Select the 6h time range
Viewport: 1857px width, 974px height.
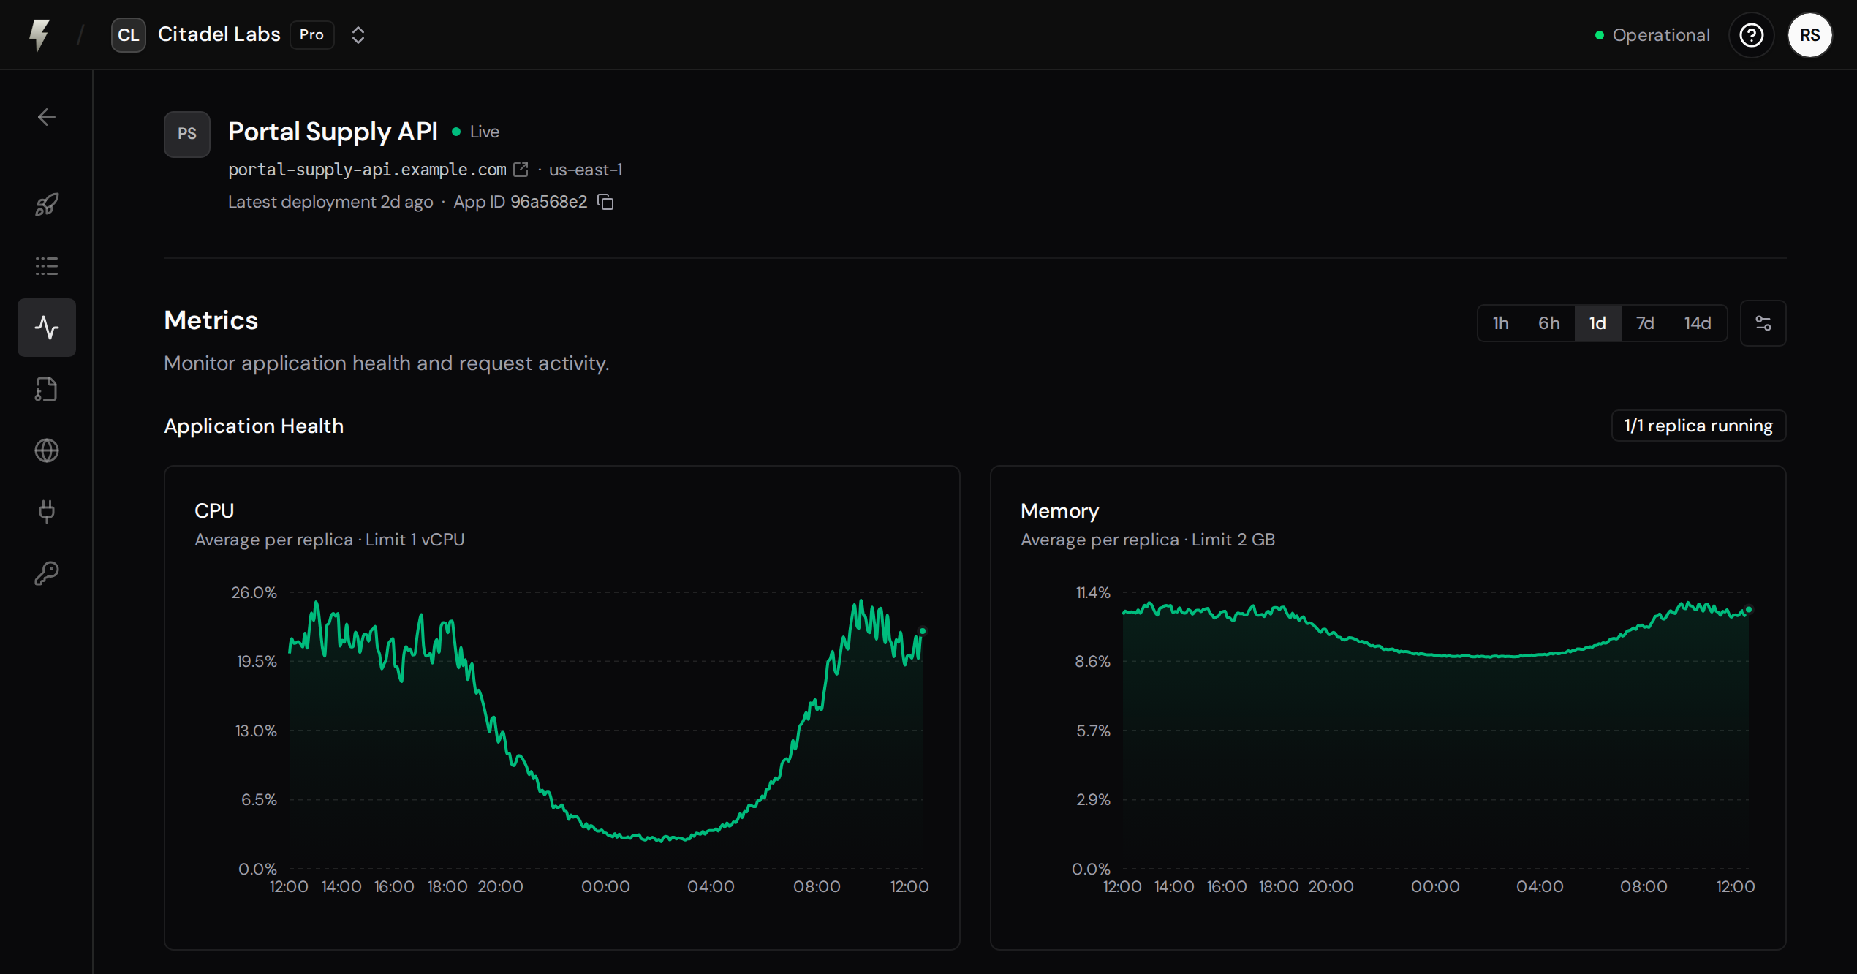[x=1548, y=323]
